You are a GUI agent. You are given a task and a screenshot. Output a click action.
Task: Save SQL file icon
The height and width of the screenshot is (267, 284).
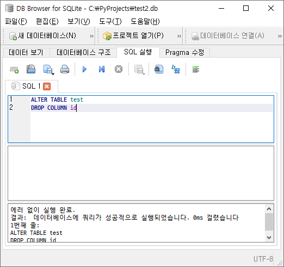click(x=48, y=69)
